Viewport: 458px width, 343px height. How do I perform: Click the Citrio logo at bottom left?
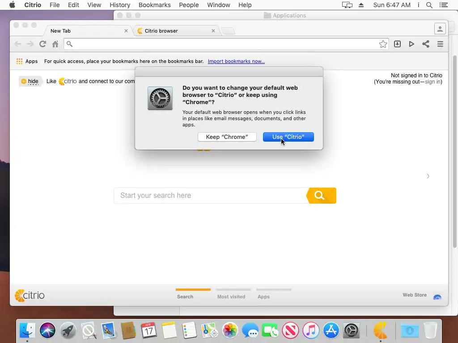pyautogui.click(x=30, y=296)
